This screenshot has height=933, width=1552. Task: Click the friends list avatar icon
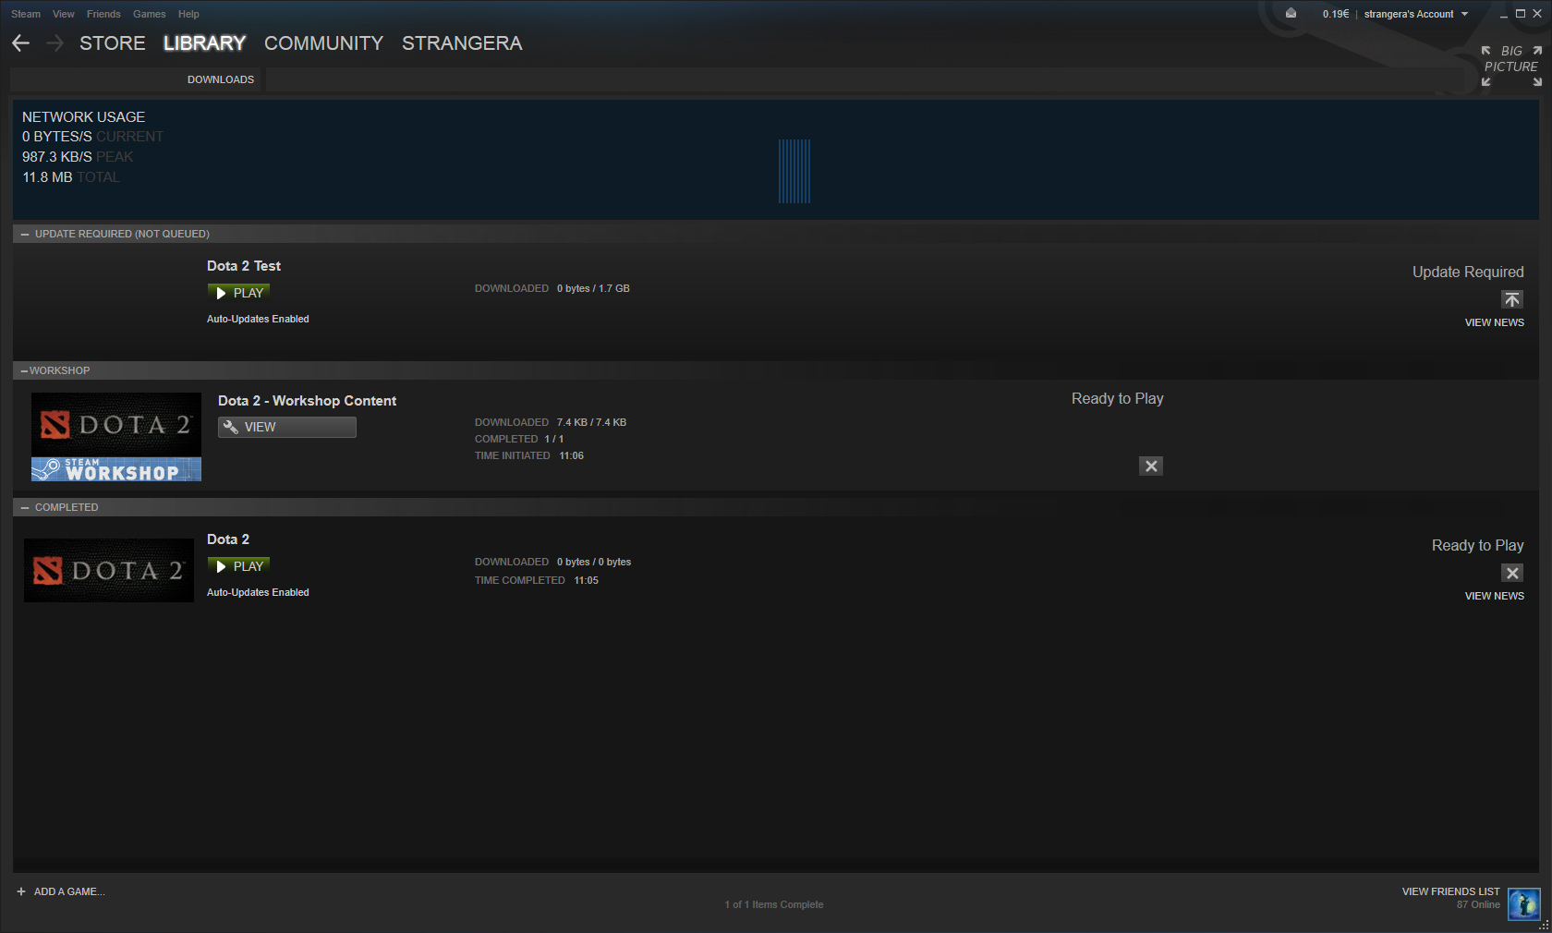tap(1523, 903)
